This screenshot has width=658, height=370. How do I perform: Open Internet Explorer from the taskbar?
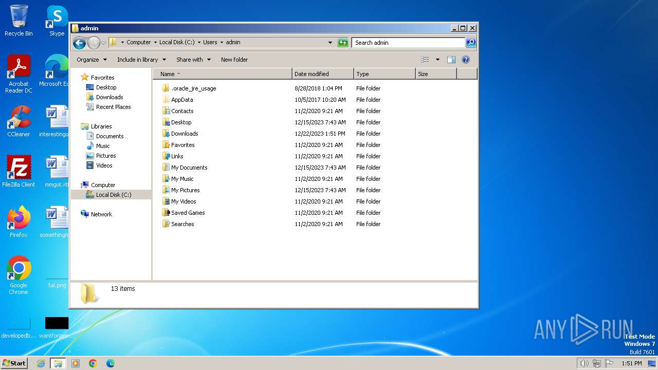click(41, 363)
